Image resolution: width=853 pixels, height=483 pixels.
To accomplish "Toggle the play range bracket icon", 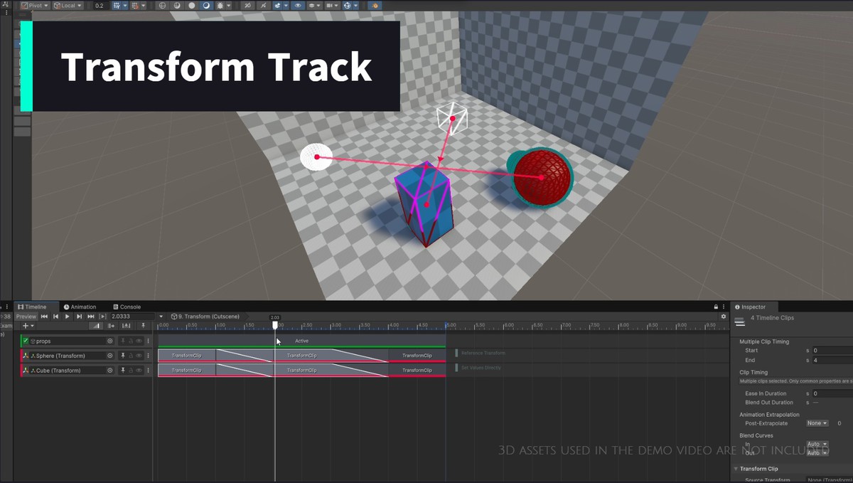I will coord(103,317).
